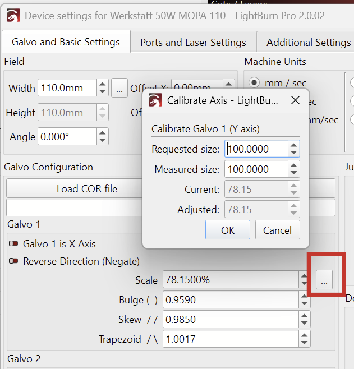Click the 'Calibrate Galvo 1 (Y axis)' heading
Viewport: 354px width, 369px height.
[205, 129]
